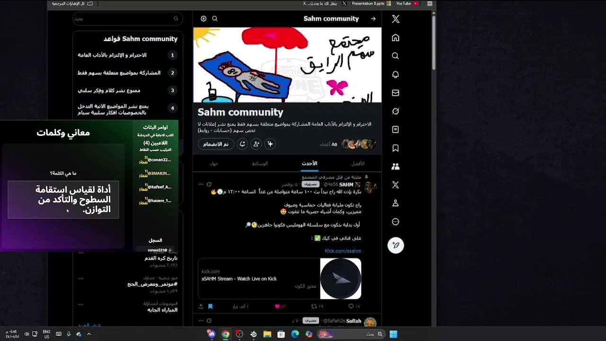Viewport: 606px width, 341px height.
Task: Open Bookmarks in sidebar
Action: [395, 148]
